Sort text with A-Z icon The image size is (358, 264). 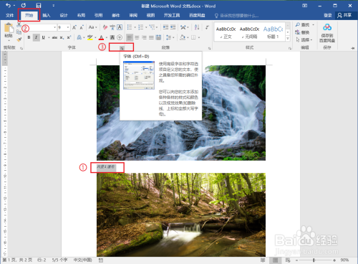[197, 27]
